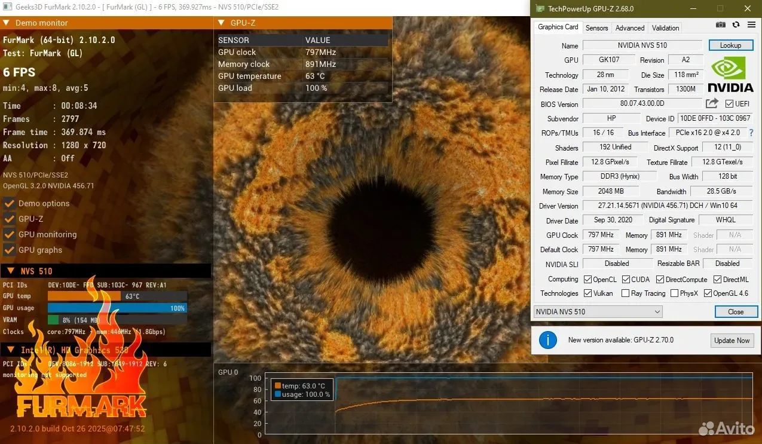Image resolution: width=762 pixels, height=444 pixels.
Task: Toggle the OpenCL checkbox
Action: coord(587,280)
